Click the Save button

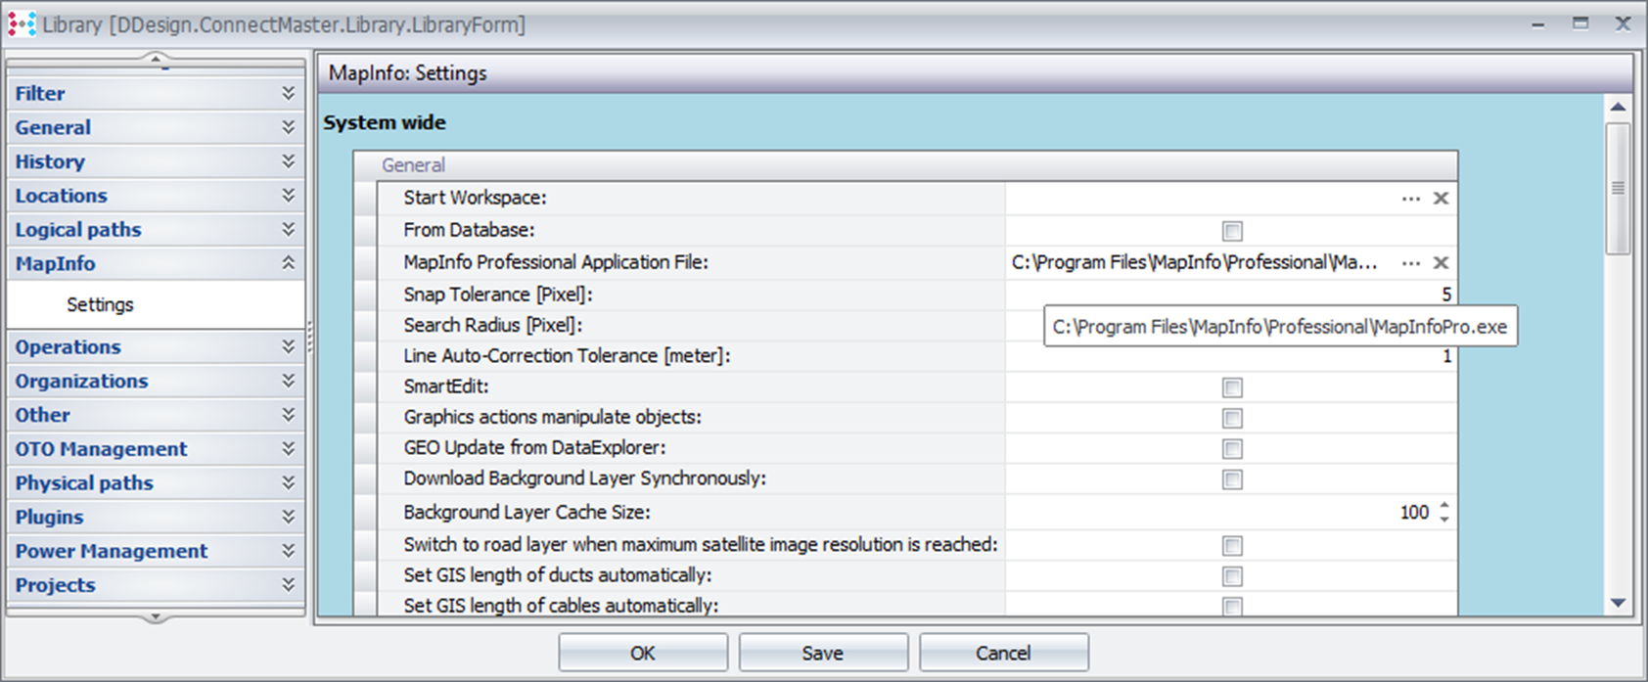click(823, 653)
